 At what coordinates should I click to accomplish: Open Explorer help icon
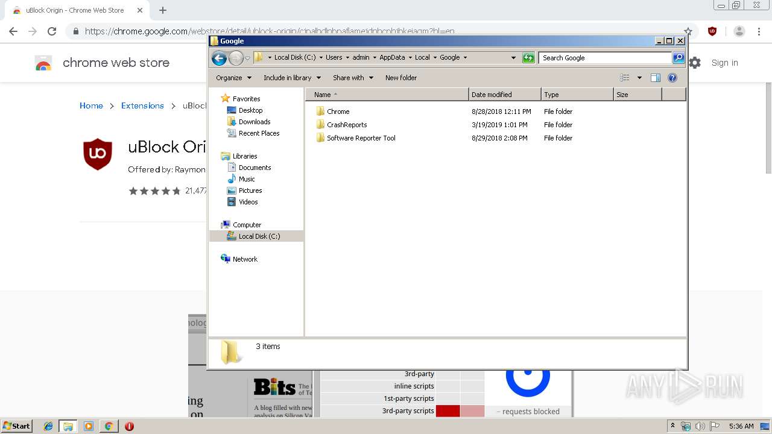[x=672, y=78]
